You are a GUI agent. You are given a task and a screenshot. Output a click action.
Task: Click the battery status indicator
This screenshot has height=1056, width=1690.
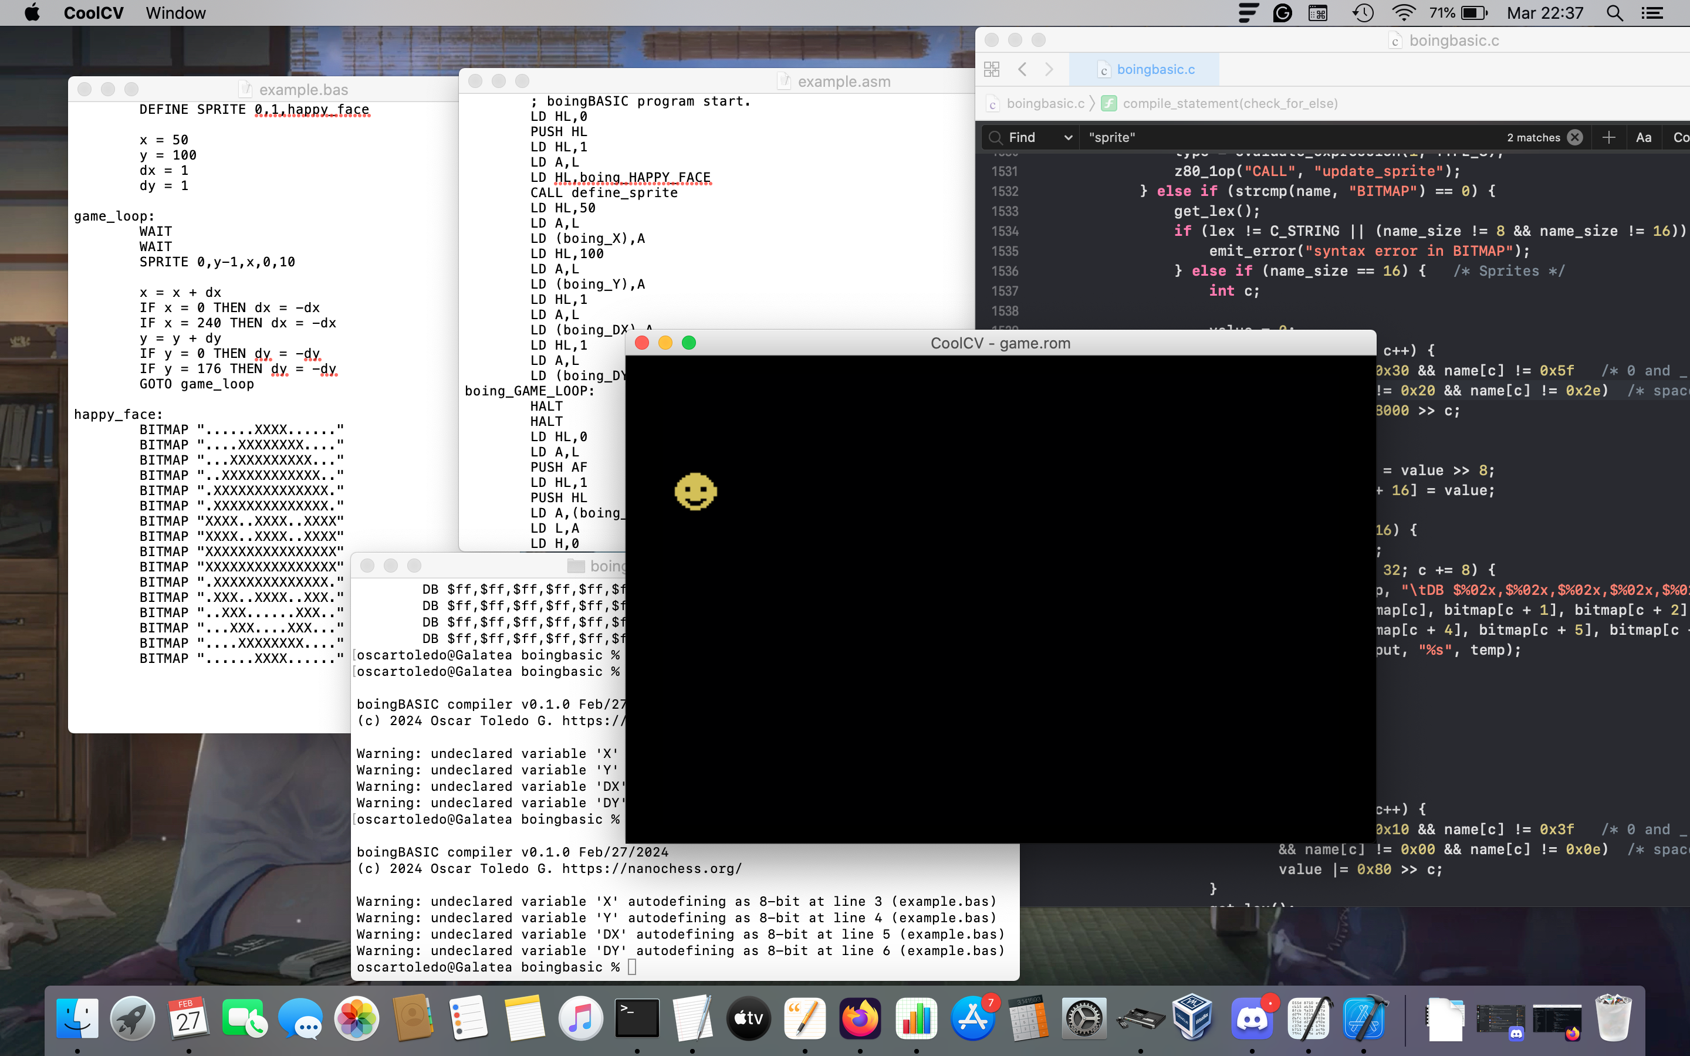(x=1458, y=12)
